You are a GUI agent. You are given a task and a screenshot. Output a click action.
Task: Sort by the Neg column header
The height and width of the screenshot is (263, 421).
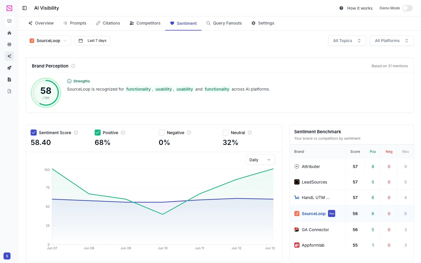click(389, 152)
